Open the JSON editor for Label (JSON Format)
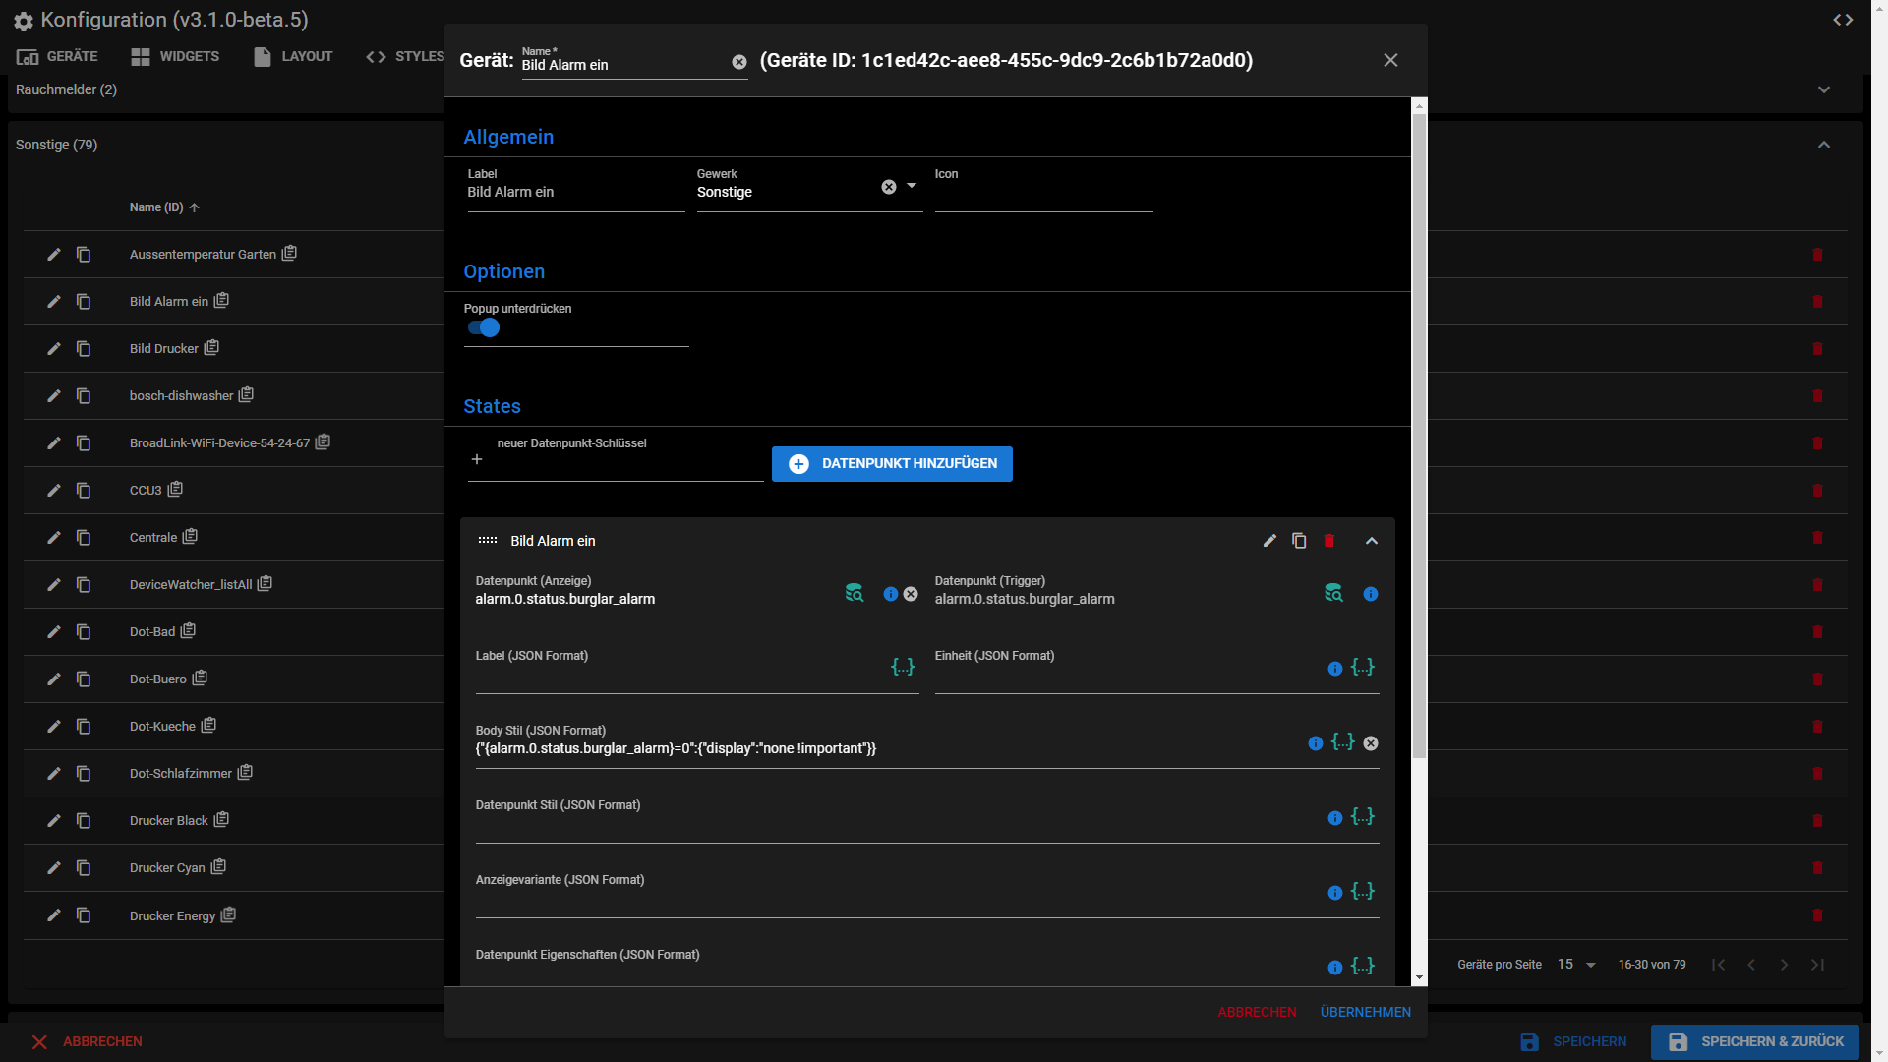Image resolution: width=1888 pixels, height=1062 pixels. (x=903, y=667)
